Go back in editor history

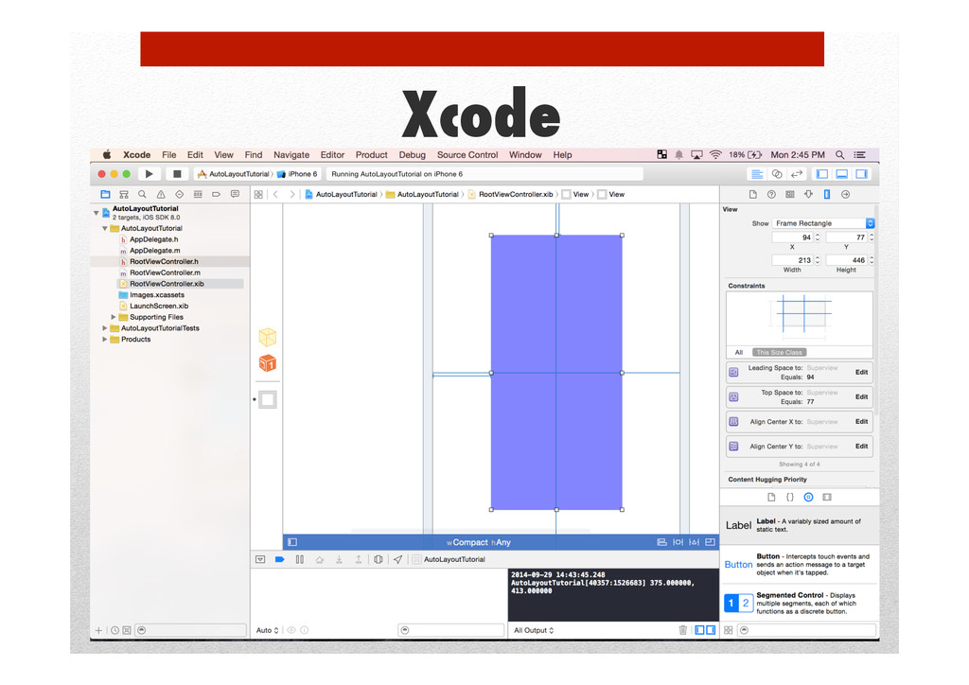coord(275,195)
